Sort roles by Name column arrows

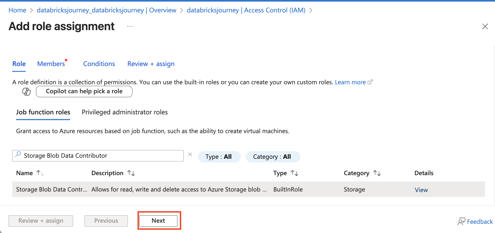click(x=40, y=173)
